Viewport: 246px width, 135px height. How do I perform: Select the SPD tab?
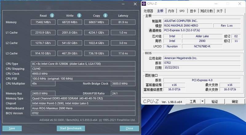[182, 11]
